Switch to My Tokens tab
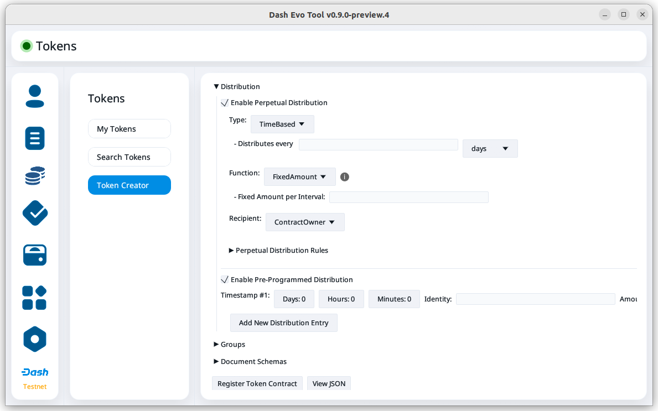The height and width of the screenshot is (411, 658). coord(129,129)
